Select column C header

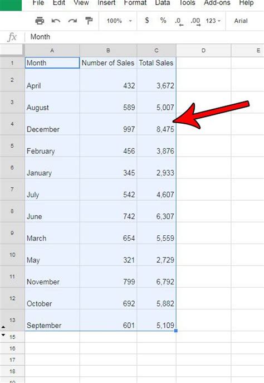coord(157,51)
